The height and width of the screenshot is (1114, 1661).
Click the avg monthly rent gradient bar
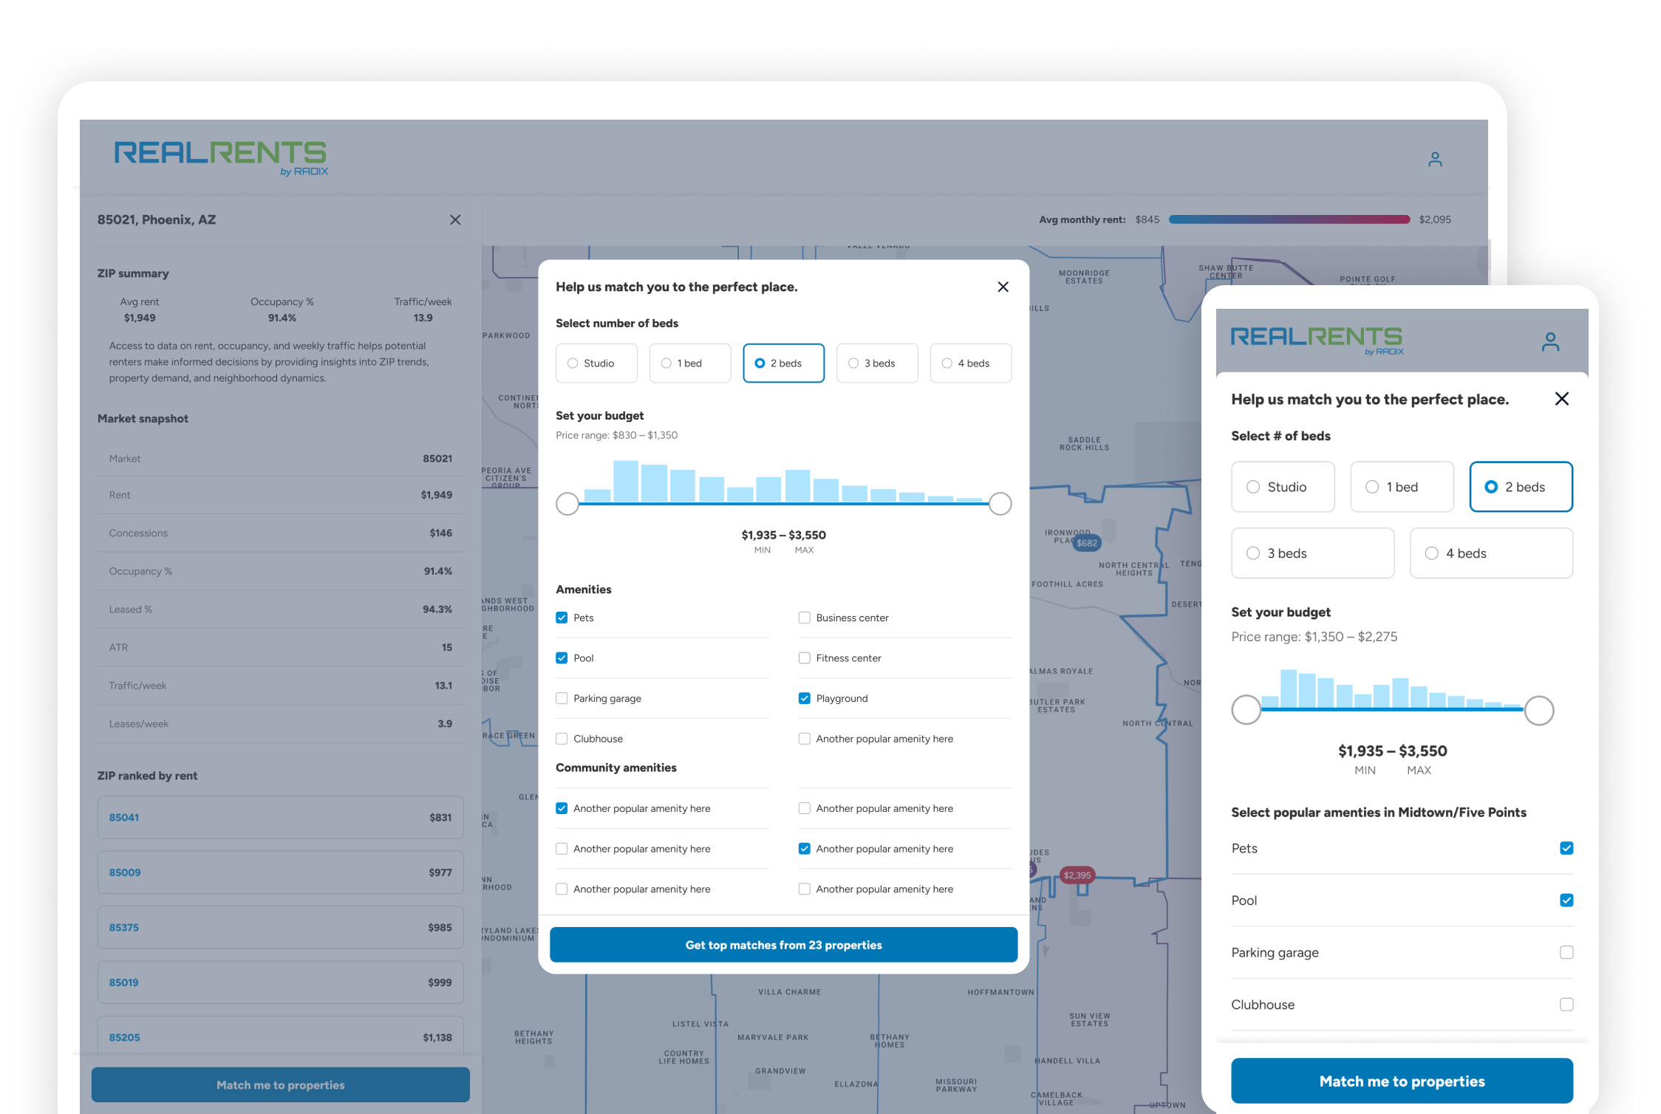(x=1289, y=219)
